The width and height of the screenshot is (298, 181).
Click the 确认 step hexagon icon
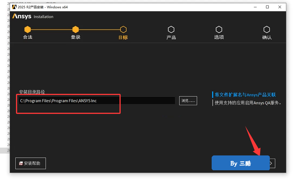[267, 29]
